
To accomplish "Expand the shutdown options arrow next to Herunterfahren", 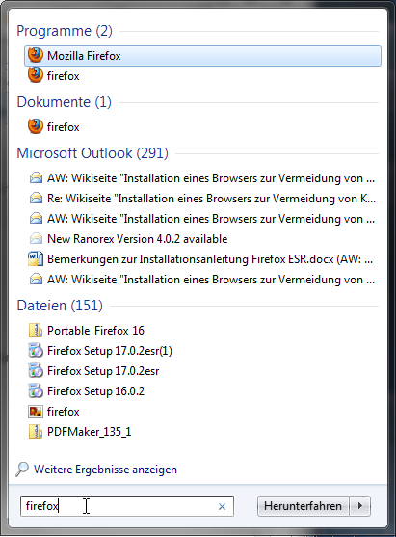I will pos(359,506).
